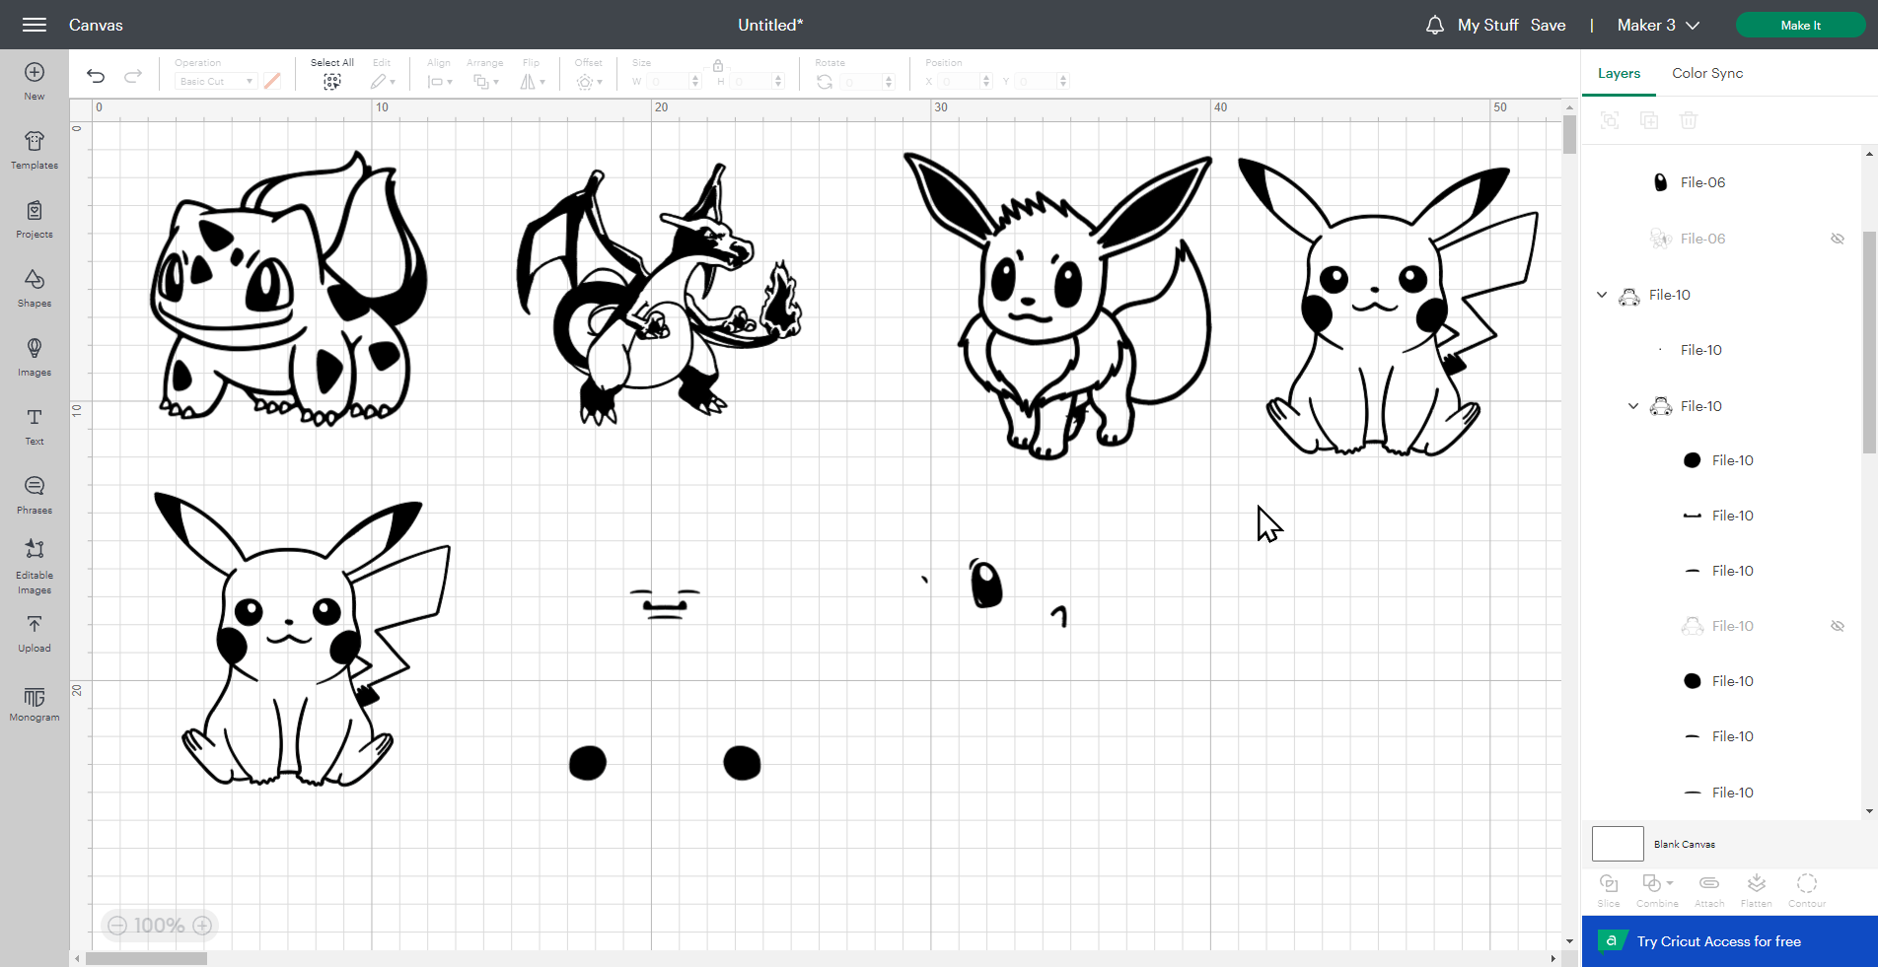Collapse the nested File-10 subgroup
The width and height of the screenshot is (1878, 967).
click(1633, 406)
